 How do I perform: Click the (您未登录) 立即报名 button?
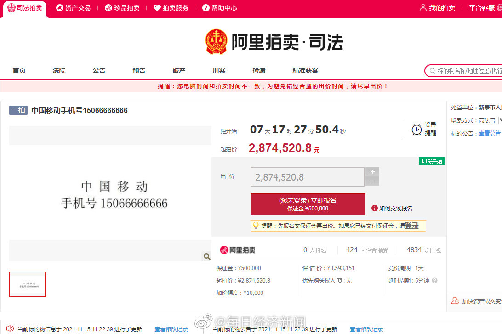point(307,204)
